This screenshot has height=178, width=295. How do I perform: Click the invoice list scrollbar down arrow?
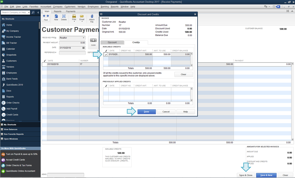293,139
